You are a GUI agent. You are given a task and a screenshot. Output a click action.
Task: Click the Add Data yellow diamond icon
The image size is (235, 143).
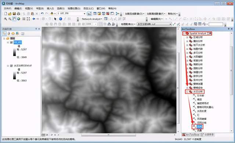(x=52, y=14)
